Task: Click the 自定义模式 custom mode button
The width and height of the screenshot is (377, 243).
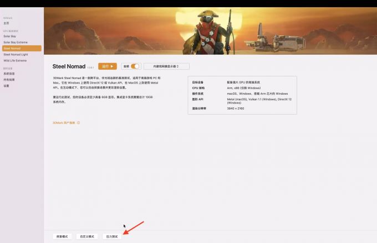Action: [87, 236]
